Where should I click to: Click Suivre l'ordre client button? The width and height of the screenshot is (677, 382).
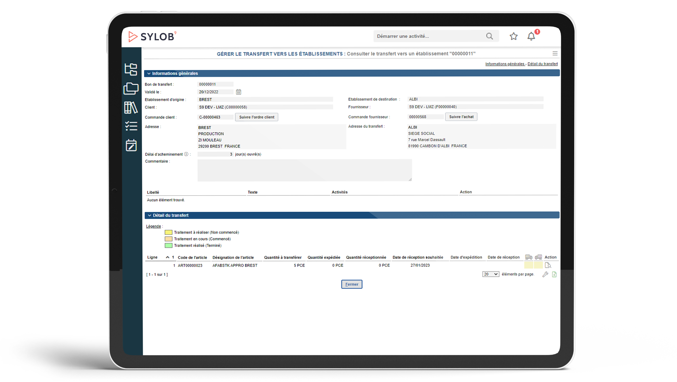click(256, 117)
